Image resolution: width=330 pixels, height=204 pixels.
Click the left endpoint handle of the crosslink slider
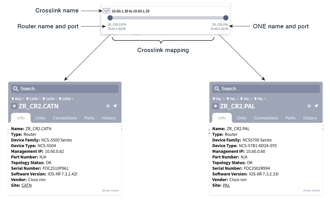click(x=110, y=18)
